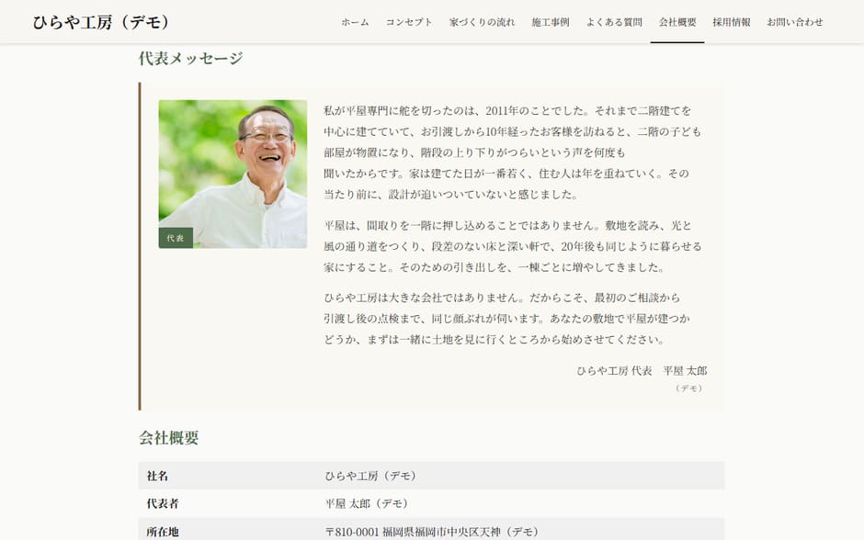Screen dimensions: 864x540
Task: Click the address 〒810-0001 福岡県福岡市中央区天神
Action: click(431, 531)
